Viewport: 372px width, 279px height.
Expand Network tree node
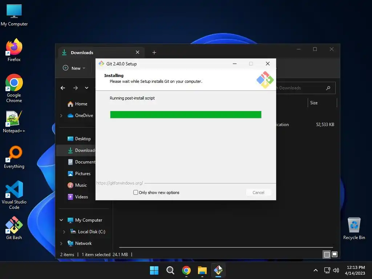click(x=61, y=243)
